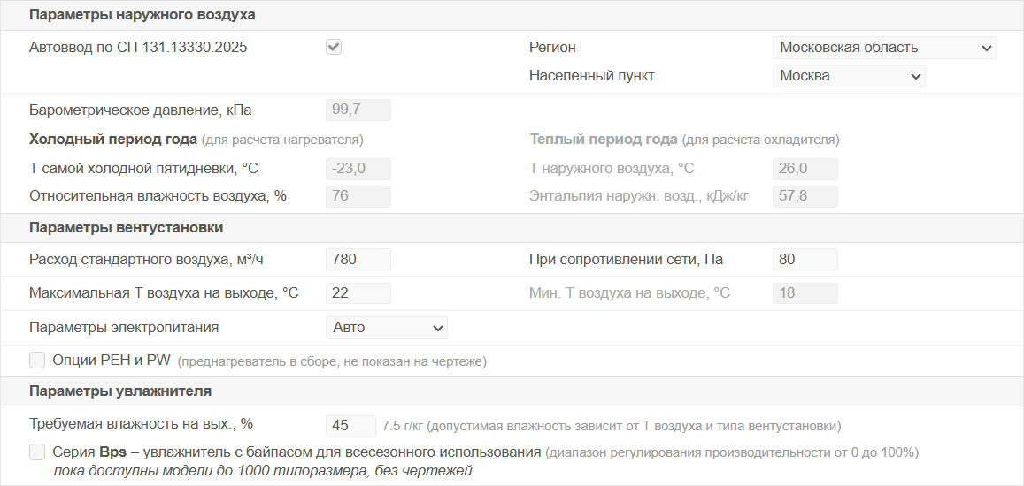Image resolution: width=1024 pixels, height=486 pixels.
Task: Click the Параметры наружного воздуха section header
Action: point(142,15)
